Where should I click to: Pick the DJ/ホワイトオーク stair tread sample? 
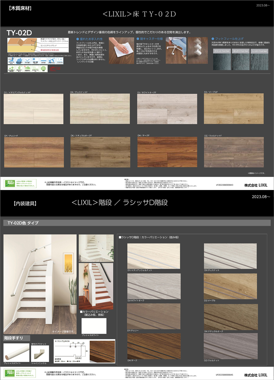(154, 286)
